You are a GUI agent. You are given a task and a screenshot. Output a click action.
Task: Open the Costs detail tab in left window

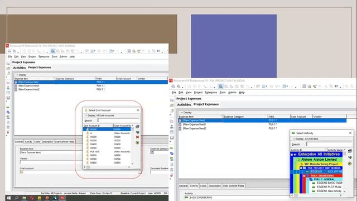pos(37,142)
